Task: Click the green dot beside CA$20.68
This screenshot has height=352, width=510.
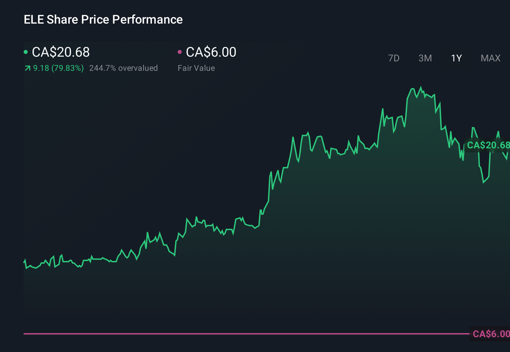Action: click(x=26, y=52)
